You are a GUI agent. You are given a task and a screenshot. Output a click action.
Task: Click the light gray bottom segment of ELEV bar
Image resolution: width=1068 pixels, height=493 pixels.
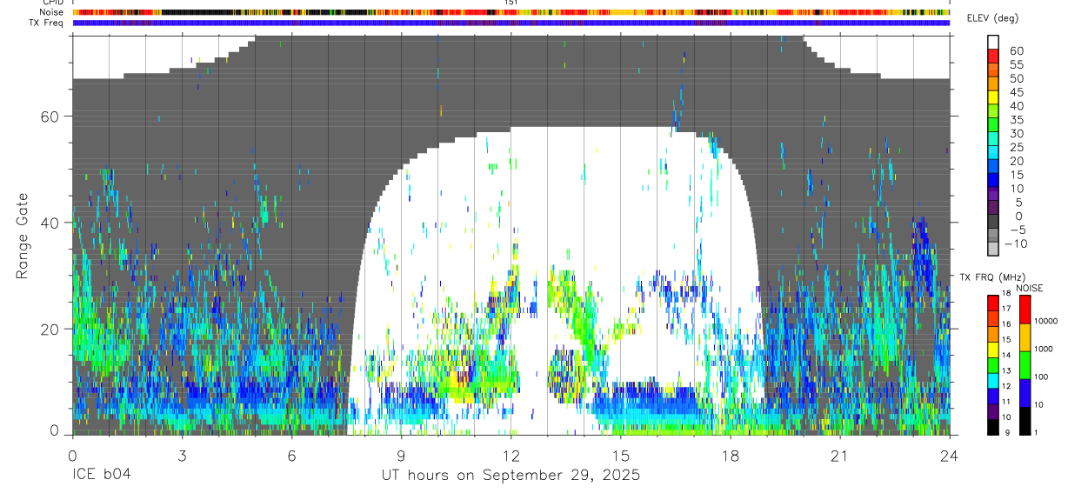[x=994, y=249]
